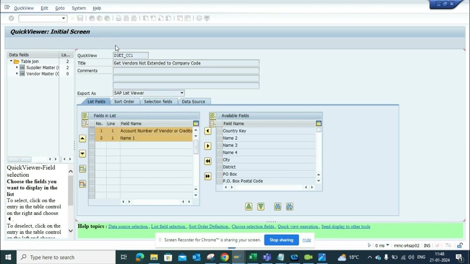Open the QuickView menu
The image size is (470, 264).
pos(24,8)
